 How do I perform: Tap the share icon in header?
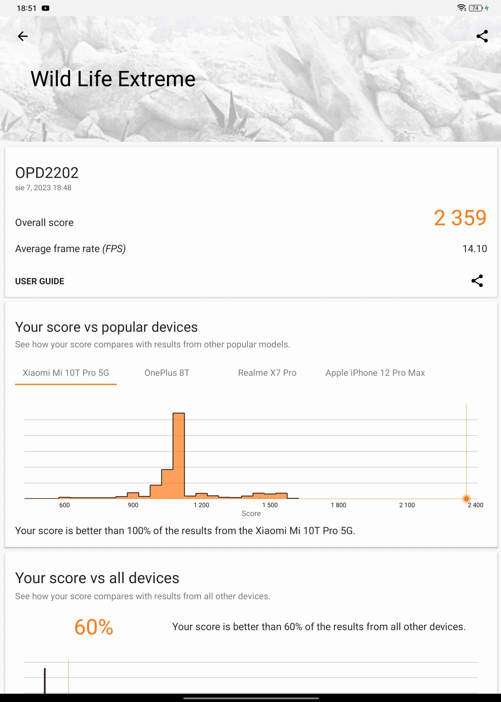tap(482, 36)
